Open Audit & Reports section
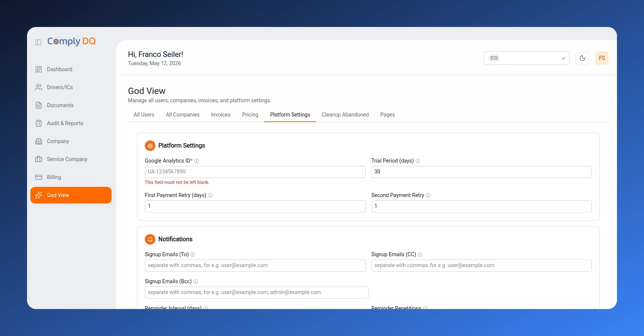This screenshot has width=644, height=336. (71, 123)
